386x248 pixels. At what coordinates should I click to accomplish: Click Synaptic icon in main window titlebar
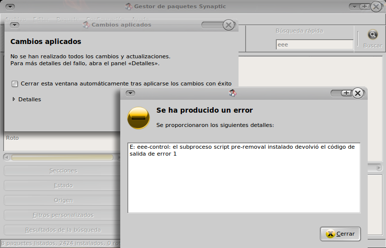pyautogui.click(x=129, y=6)
